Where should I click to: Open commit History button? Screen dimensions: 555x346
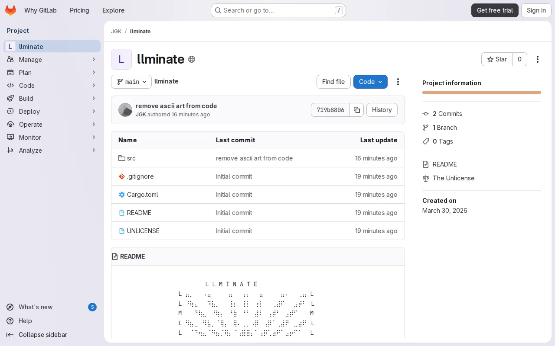pos(382,110)
